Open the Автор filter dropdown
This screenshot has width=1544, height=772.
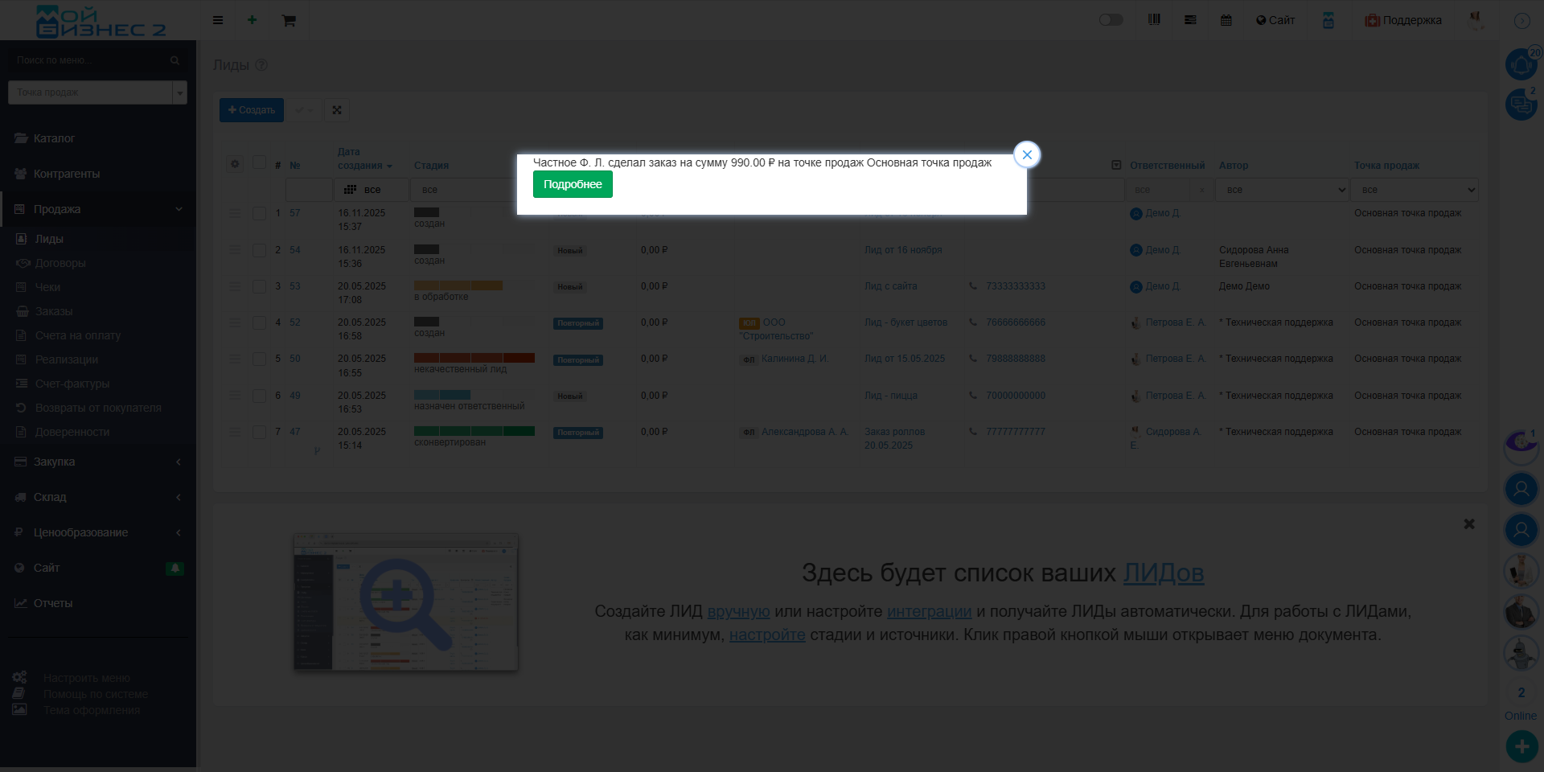[x=1281, y=190]
